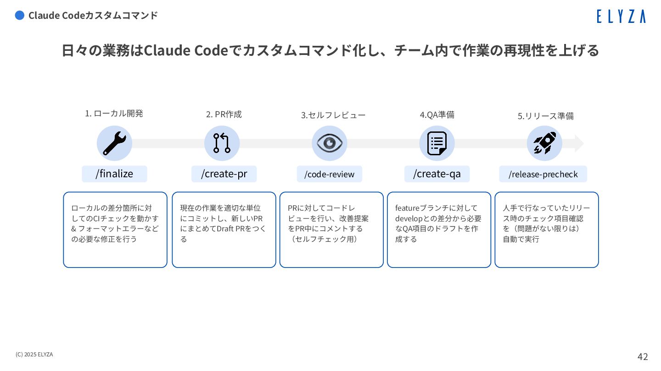Select the /code-review command label
661x371 pixels.
click(329, 174)
